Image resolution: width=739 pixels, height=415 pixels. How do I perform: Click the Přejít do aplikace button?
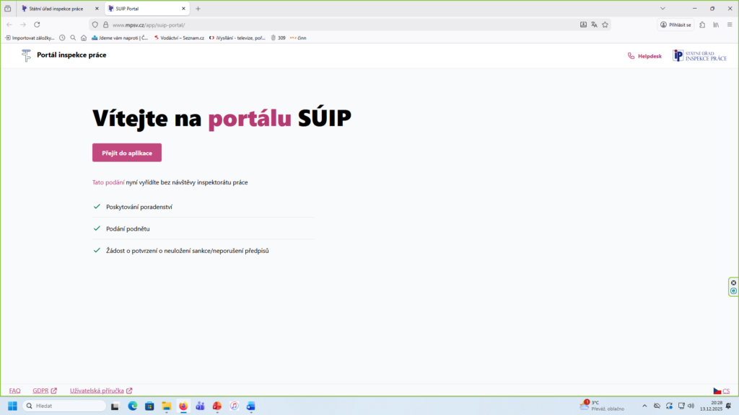pos(127,153)
